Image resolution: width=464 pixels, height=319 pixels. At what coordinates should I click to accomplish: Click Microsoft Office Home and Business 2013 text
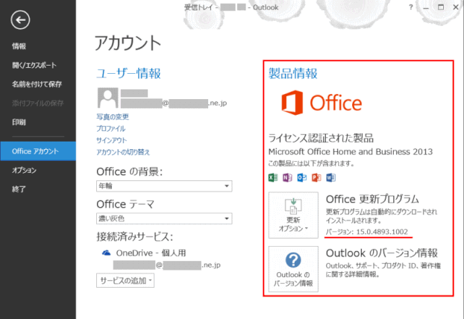[351, 151]
